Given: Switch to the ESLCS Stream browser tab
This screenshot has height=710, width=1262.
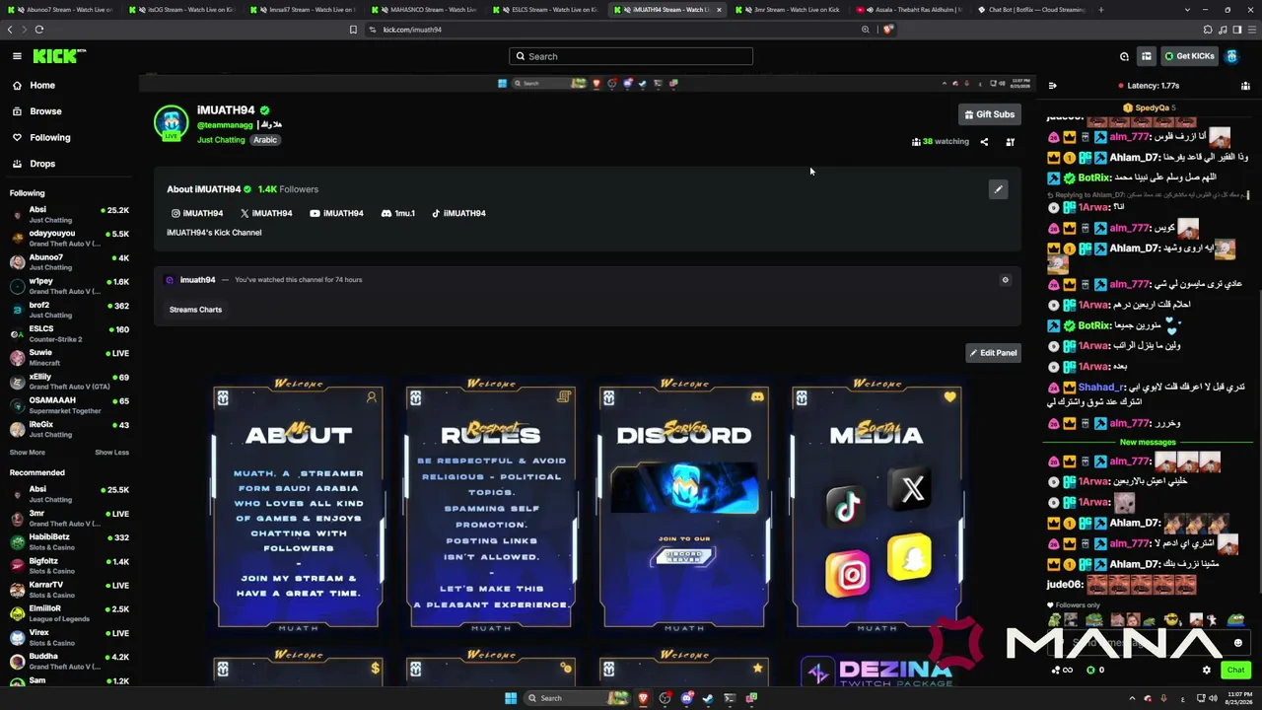Looking at the screenshot, I should pos(546,10).
